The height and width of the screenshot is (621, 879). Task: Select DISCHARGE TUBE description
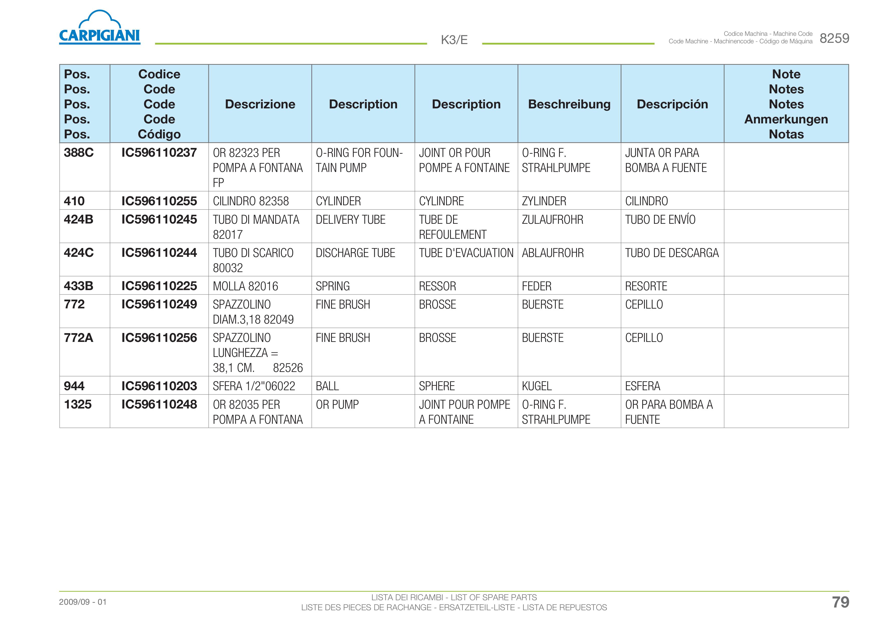click(355, 253)
